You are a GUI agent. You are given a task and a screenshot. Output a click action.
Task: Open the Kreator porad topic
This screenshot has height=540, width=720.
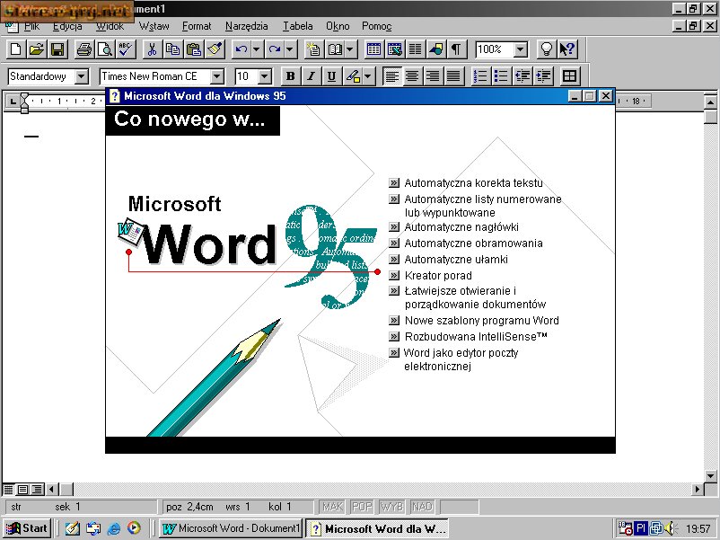click(x=438, y=275)
